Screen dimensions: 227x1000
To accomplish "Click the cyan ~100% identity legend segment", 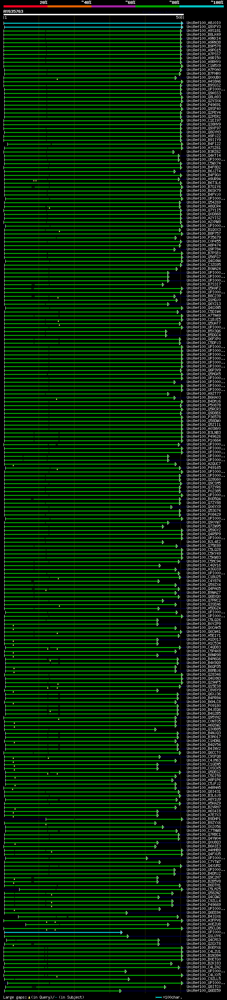I will [201, 6].
